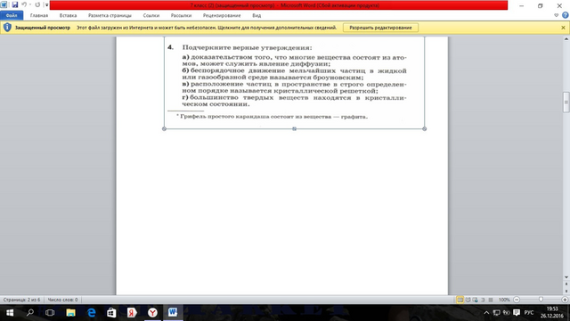Show hidden tray icons chevron

(x=486, y=313)
